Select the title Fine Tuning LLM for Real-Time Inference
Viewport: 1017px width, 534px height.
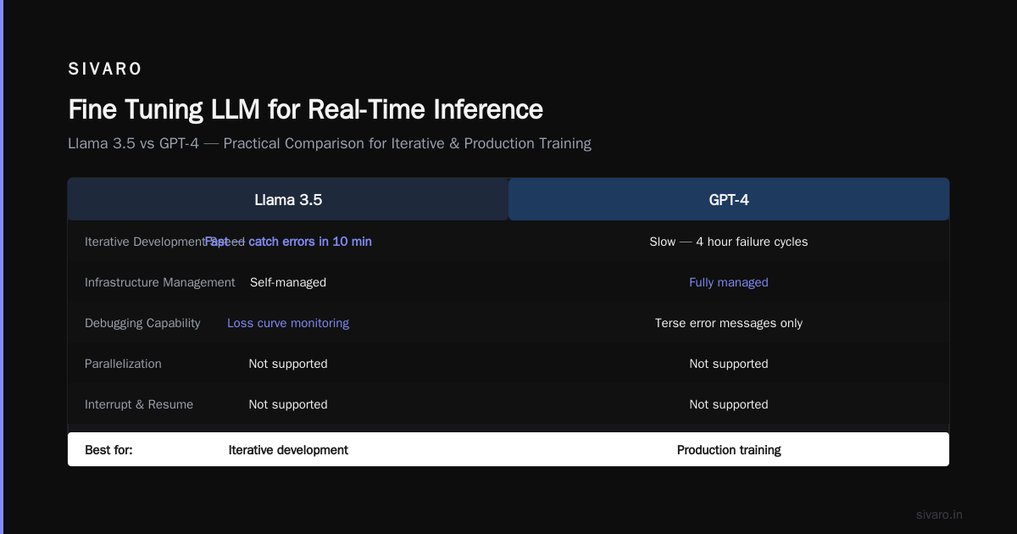[305, 109]
